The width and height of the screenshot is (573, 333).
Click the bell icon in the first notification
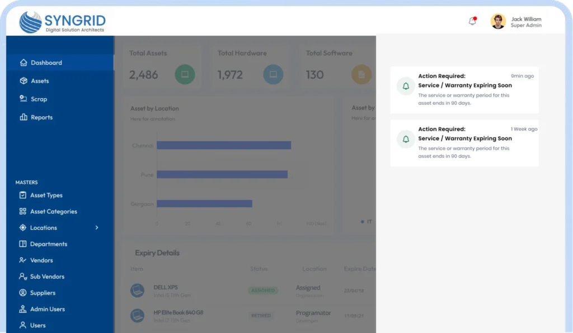pyautogui.click(x=406, y=86)
